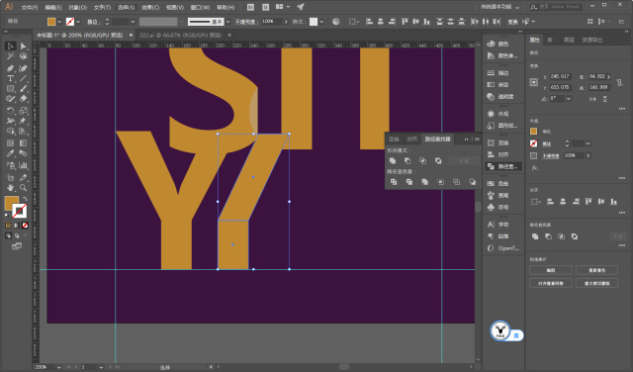Click the 重新着色 recolor button
The width and height of the screenshot is (633, 372).
click(x=596, y=270)
